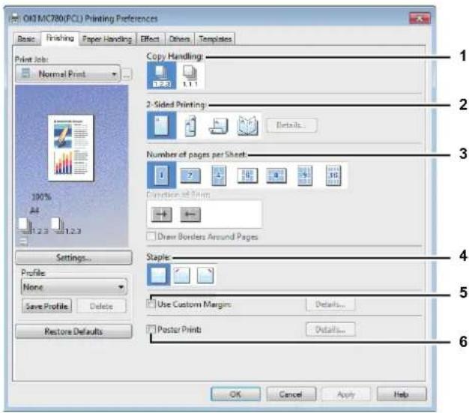
Task: Select 2 pages per sheet icon
Action: pyautogui.click(x=190, y=175)
